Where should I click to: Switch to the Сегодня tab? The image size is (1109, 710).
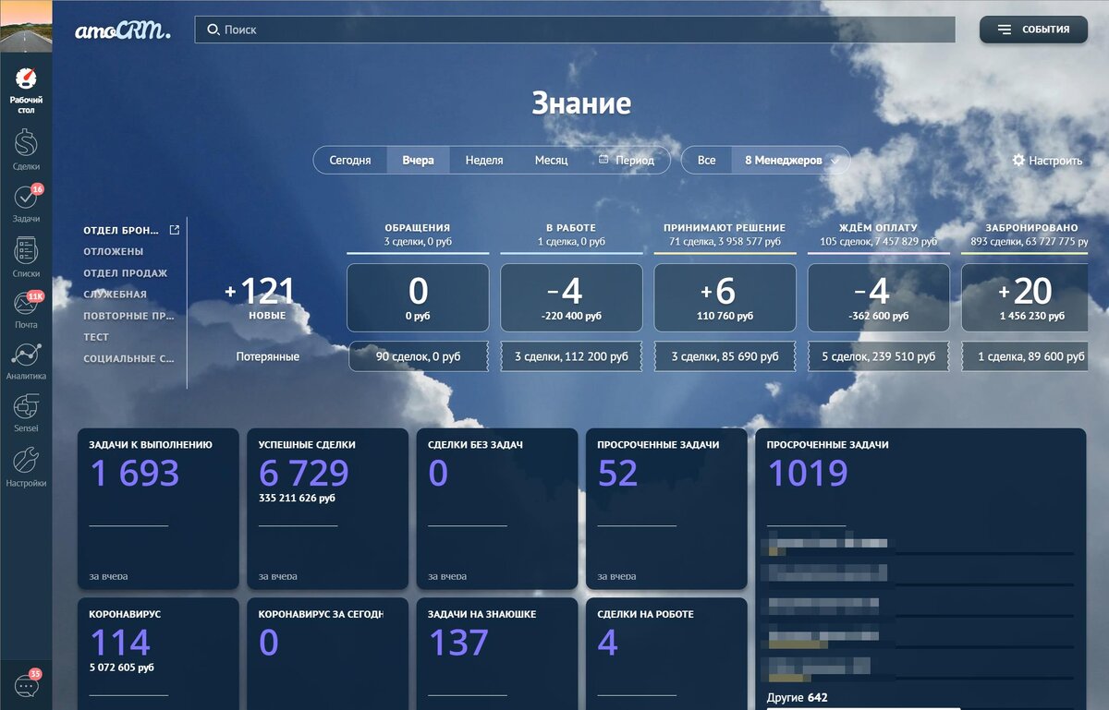pyautogui.click(x=350, y=160)
